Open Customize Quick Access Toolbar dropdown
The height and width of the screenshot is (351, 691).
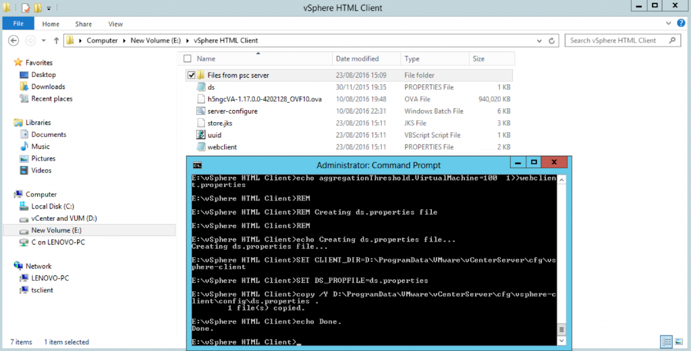(x=49, y=8)
